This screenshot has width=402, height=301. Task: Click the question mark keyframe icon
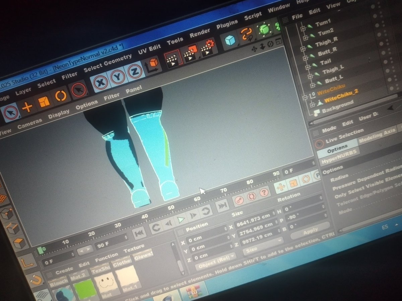point(264,192)
